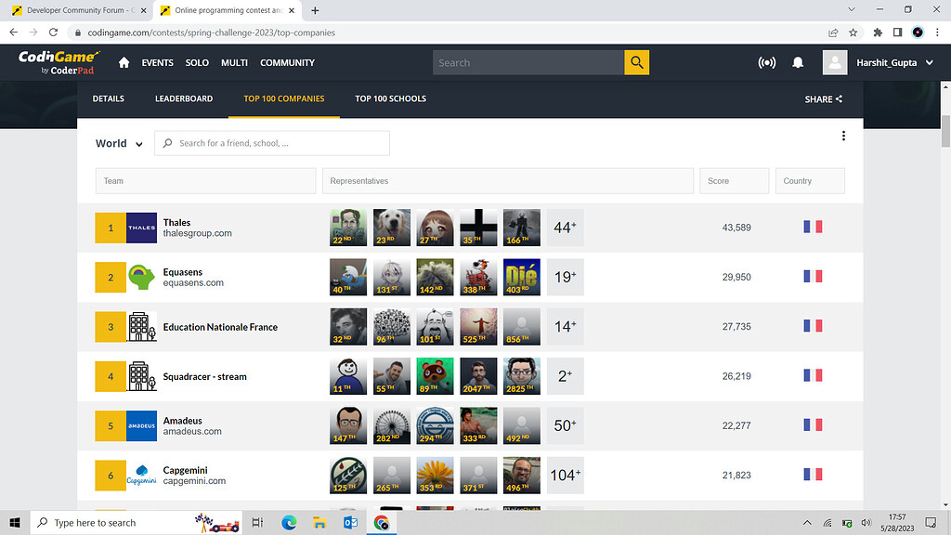Bookmark the page with the star icon
Viewport: 951px width, 535px height.
pyautogui.click(x=852, y=31)
